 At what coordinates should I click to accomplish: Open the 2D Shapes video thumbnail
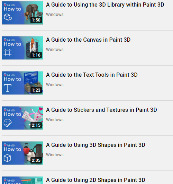[x=22, y=180]
